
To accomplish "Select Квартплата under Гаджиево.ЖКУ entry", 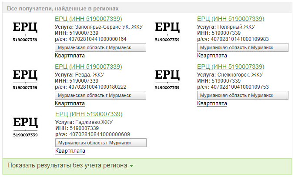I will point(70,151).
